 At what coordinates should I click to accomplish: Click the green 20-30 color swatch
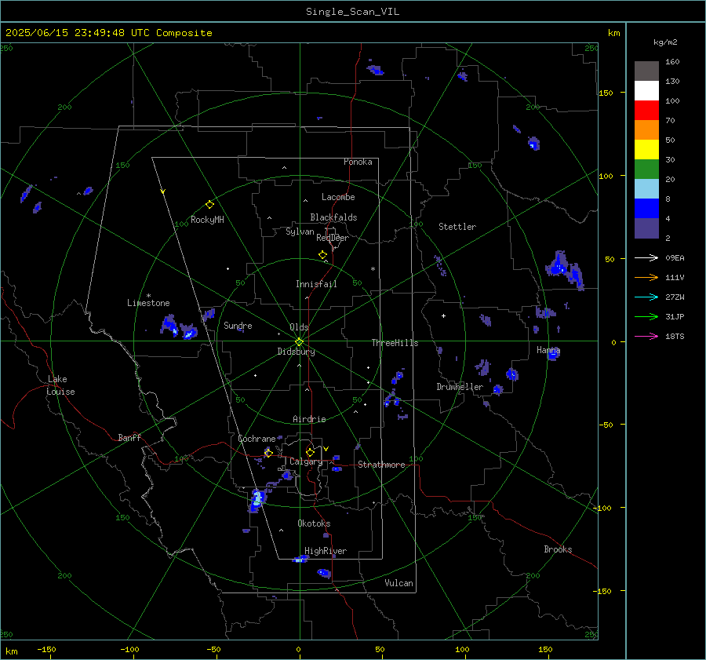pos(646,170)
